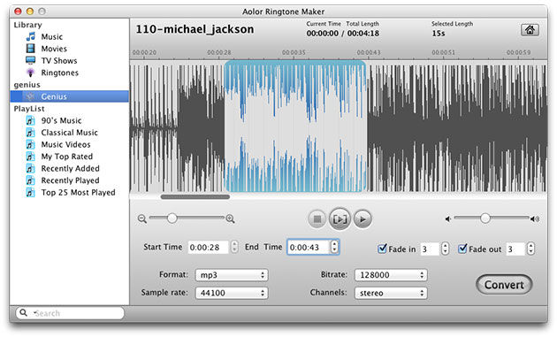This screenshot has width=557, height=337.
Task: Open the Channels dropdown showing stereo
Action: point(391,293)
